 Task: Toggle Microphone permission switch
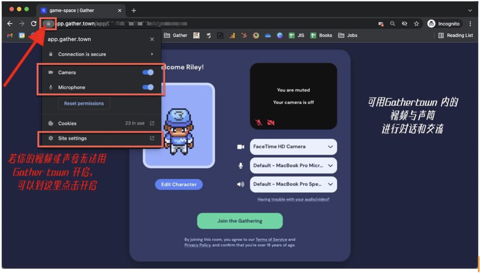(x=148, y=87)
